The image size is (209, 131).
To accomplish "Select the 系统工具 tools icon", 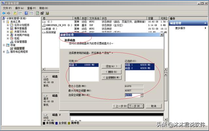I will click(8, 22).
